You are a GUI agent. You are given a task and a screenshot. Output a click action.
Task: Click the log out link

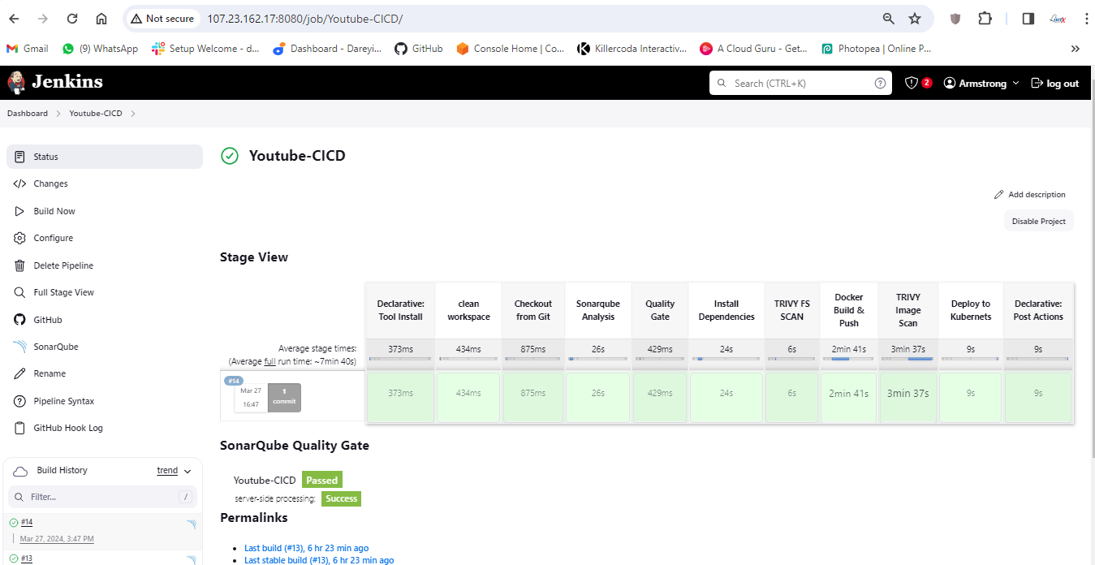point(1054,83)
